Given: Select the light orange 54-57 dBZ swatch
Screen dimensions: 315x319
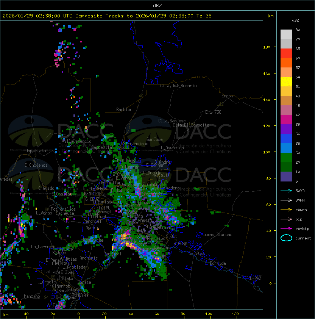Looking at the screenshot, I should click(x=286, y=72).
